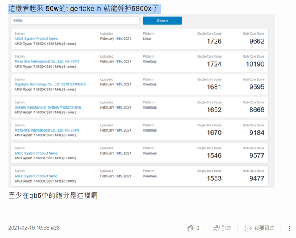Open Micro-Star MS-7C84 link scoring 9184
The image size is (296, 238).
pos(46,130)
